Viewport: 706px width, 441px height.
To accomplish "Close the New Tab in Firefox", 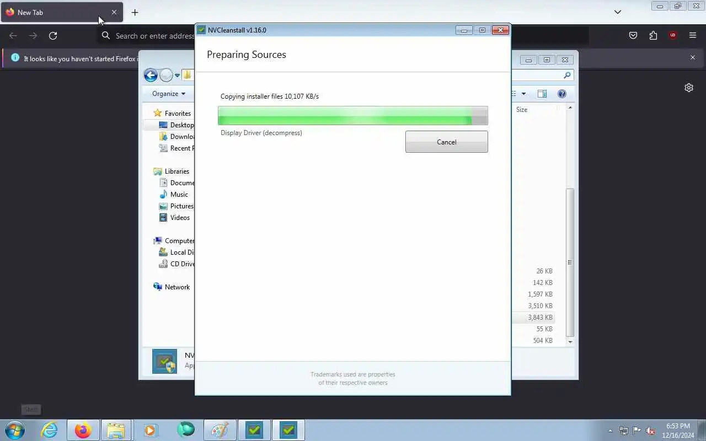I will 114,12.
